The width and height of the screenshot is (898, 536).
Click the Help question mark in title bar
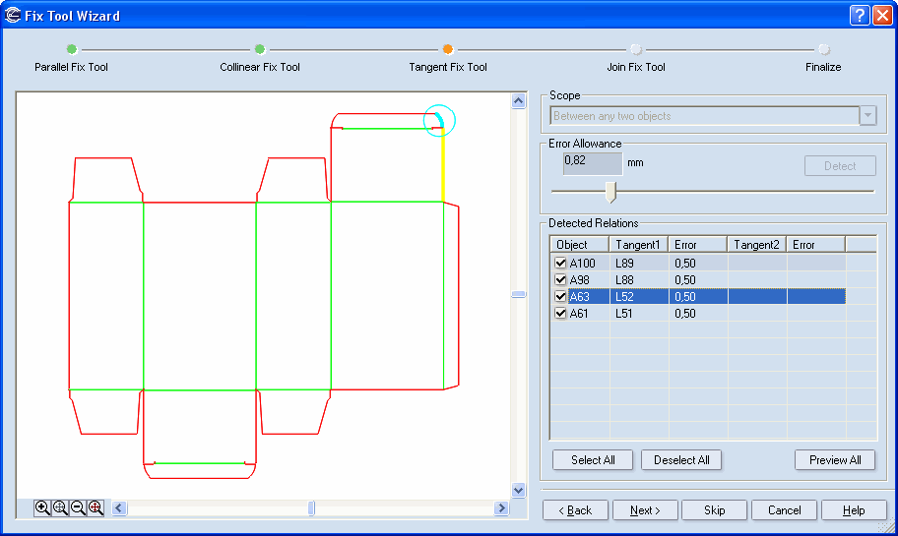coord(859,15)
